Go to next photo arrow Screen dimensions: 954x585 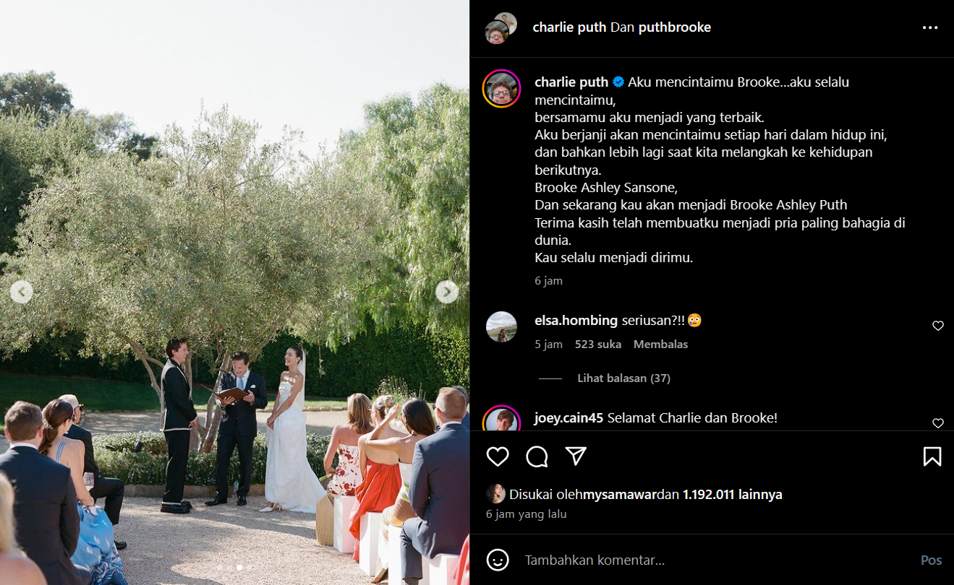(447, 292)
